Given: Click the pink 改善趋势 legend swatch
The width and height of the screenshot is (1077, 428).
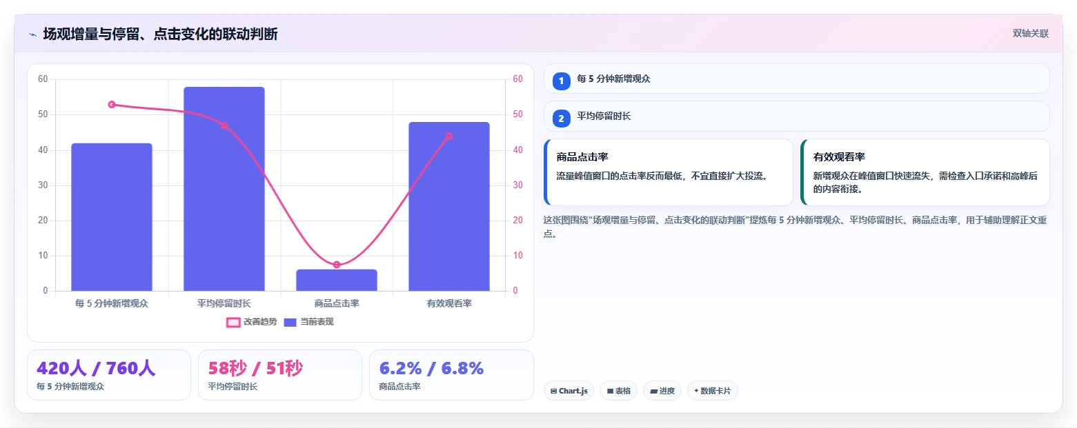Looking at the screenshot, I should [x=233, y=322].
